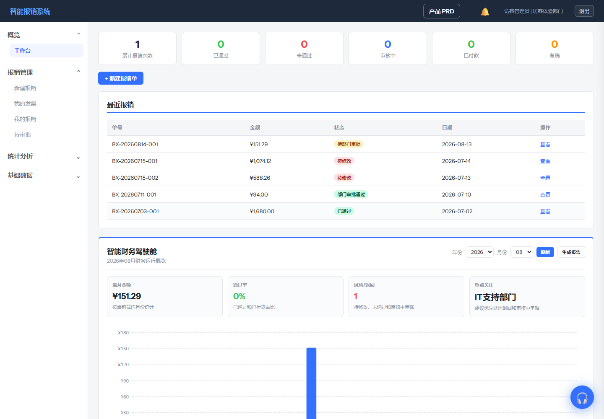This screenshot has height=419, width=604.
Task: Click the 部门审批通过 status tag
Action: pyautogui.click(x=351, y=194)
